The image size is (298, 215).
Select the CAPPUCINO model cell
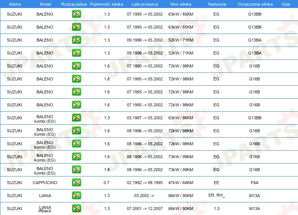pos(45,183)
